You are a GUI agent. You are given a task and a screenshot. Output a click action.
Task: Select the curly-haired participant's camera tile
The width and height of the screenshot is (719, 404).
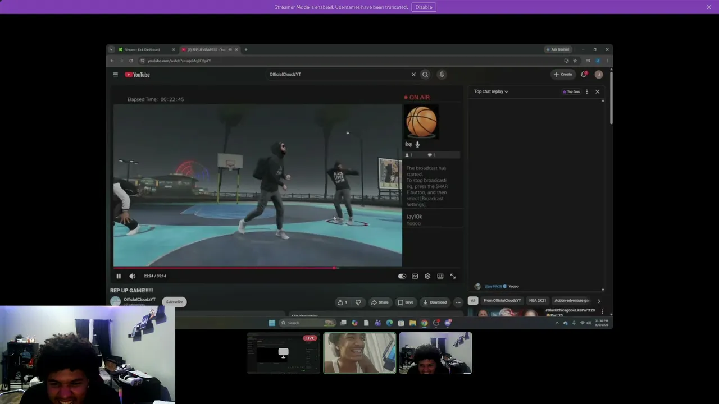pyautogui.click(x=435, y=353)
